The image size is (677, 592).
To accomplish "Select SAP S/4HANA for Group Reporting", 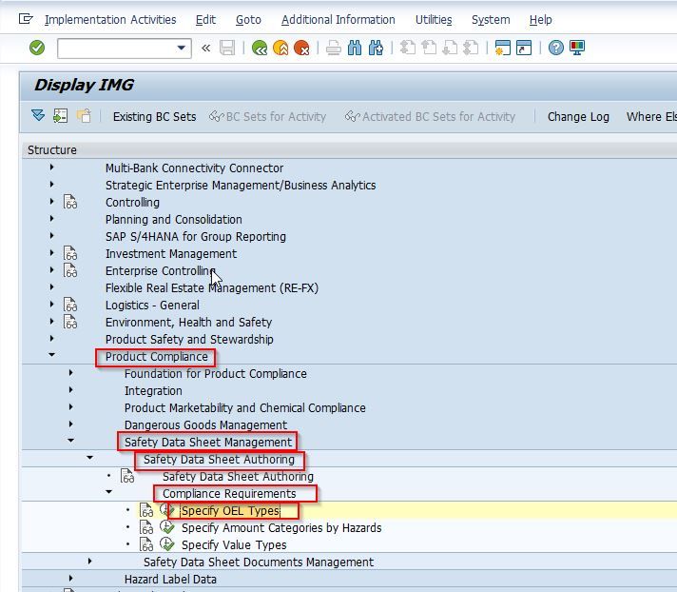I will pos(196,237).
